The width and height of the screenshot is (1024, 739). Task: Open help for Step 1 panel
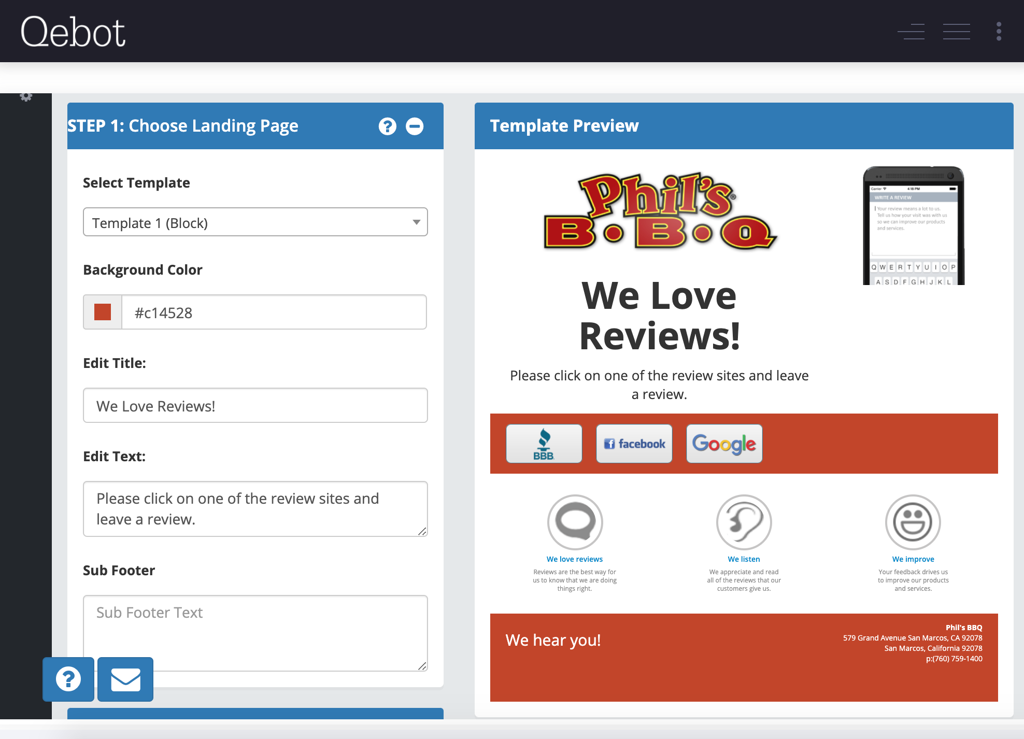(x=388, y=126)
